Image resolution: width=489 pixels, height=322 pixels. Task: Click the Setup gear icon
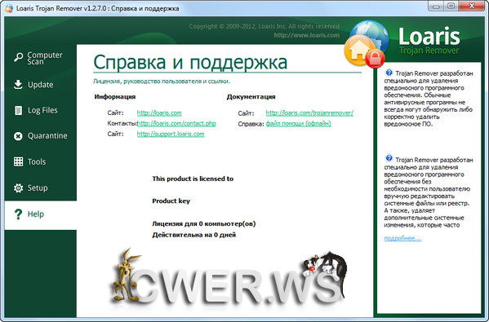coord(18,187)
